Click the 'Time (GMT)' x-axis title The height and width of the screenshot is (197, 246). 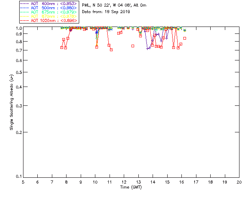[131, 187]
